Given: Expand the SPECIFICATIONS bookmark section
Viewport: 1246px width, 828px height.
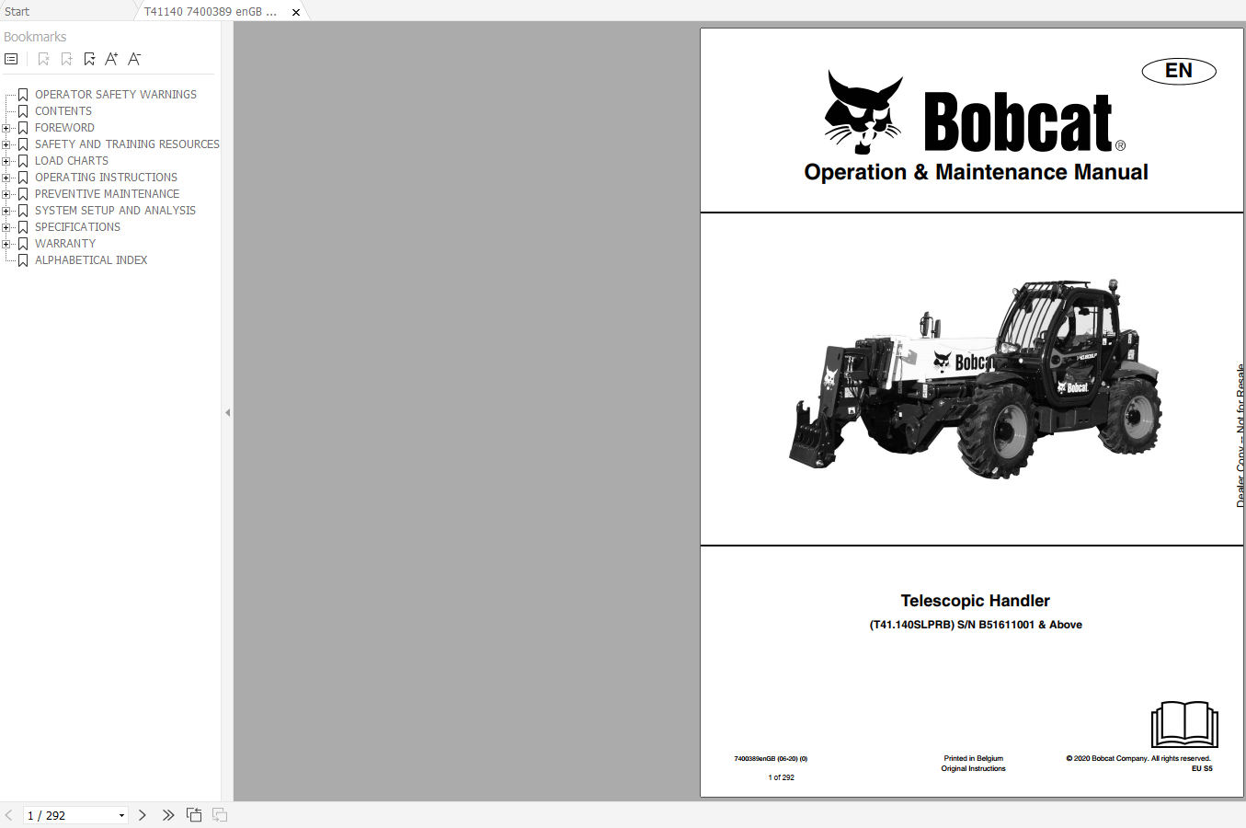Looking at the screenshot, I should click(x=8, y=226).
